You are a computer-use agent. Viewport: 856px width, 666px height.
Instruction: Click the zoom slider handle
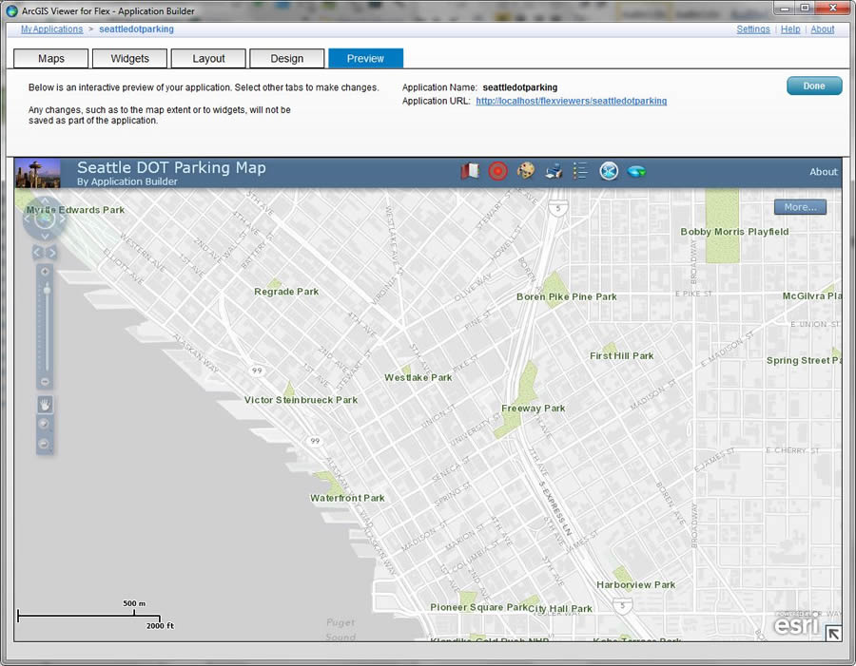48,290
